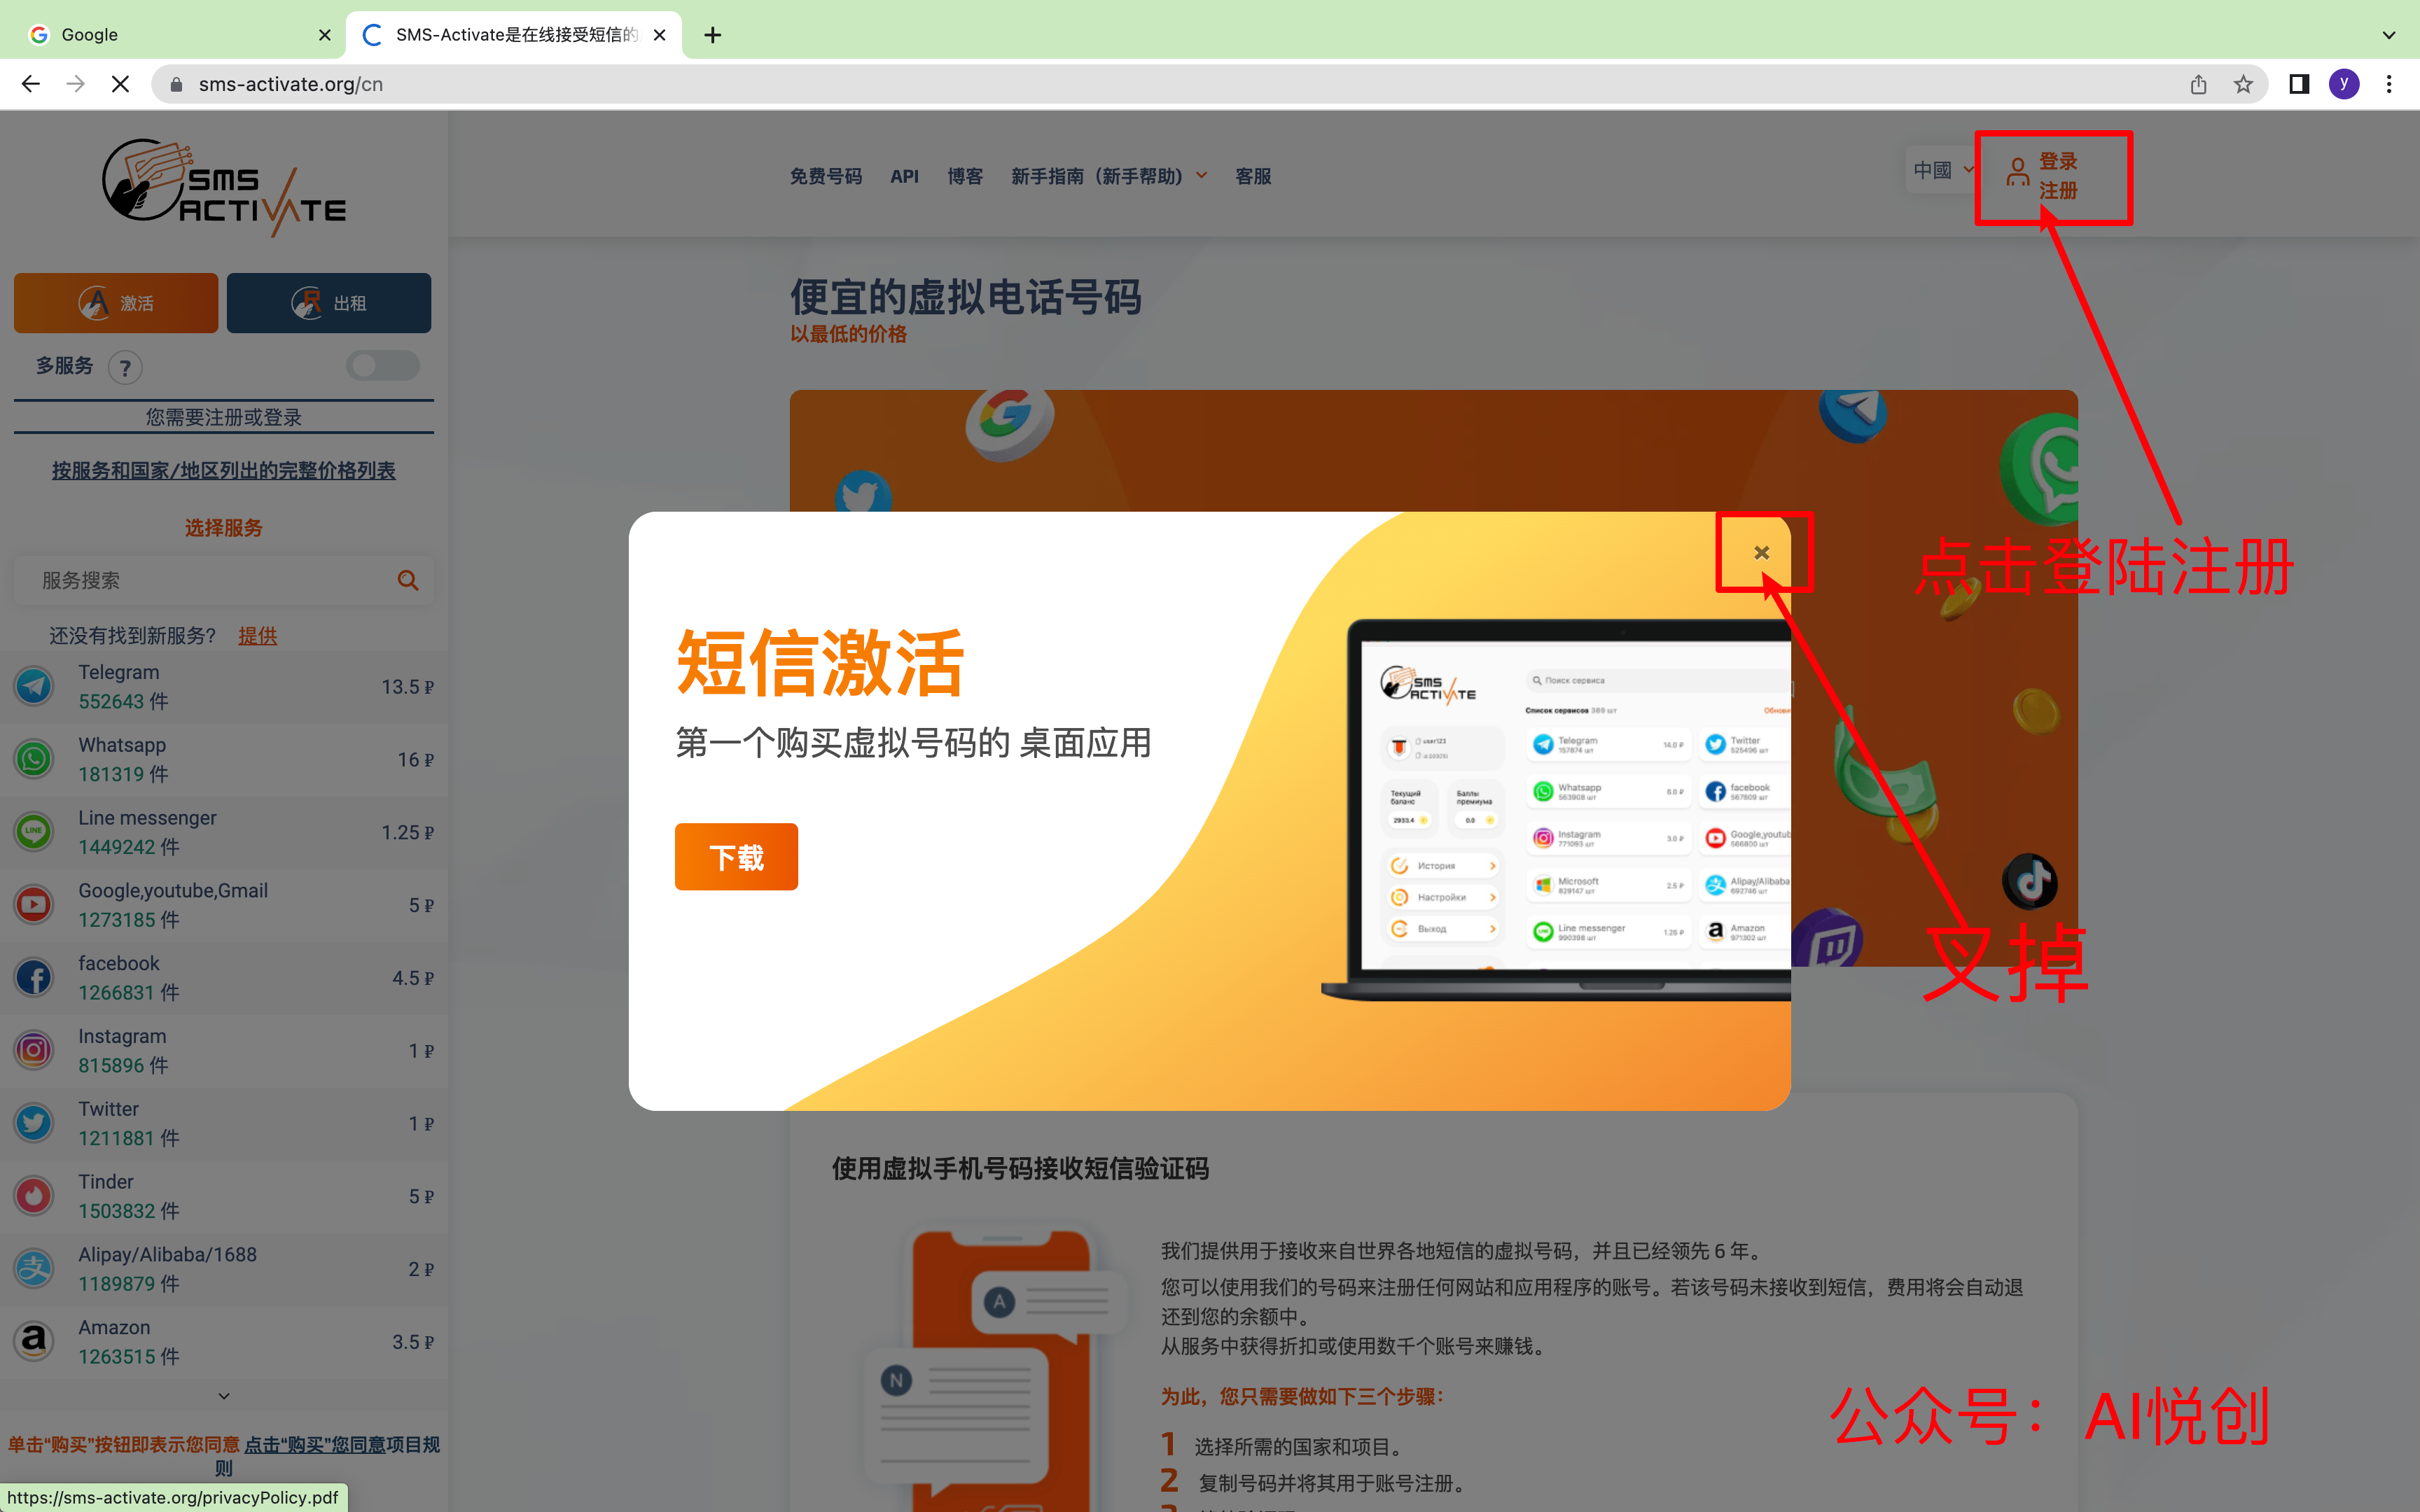
Task: Select the Whatsapp service icon
Action: (x=34, y=759)
